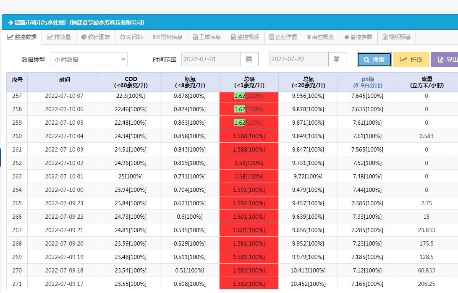Switch to the 视频预警 tab
The width and height of the screenshot is (458, 293).
tap(396, 37)
